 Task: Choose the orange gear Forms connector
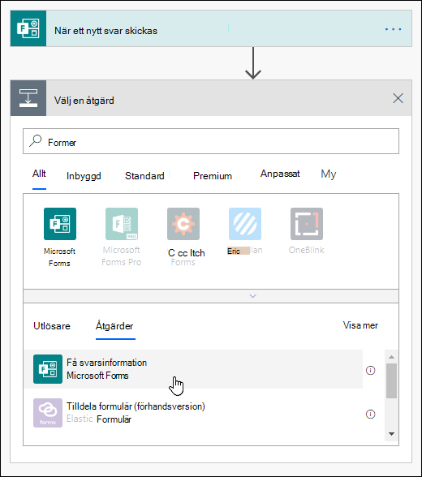pyautogui.click(x=183, y=224)
